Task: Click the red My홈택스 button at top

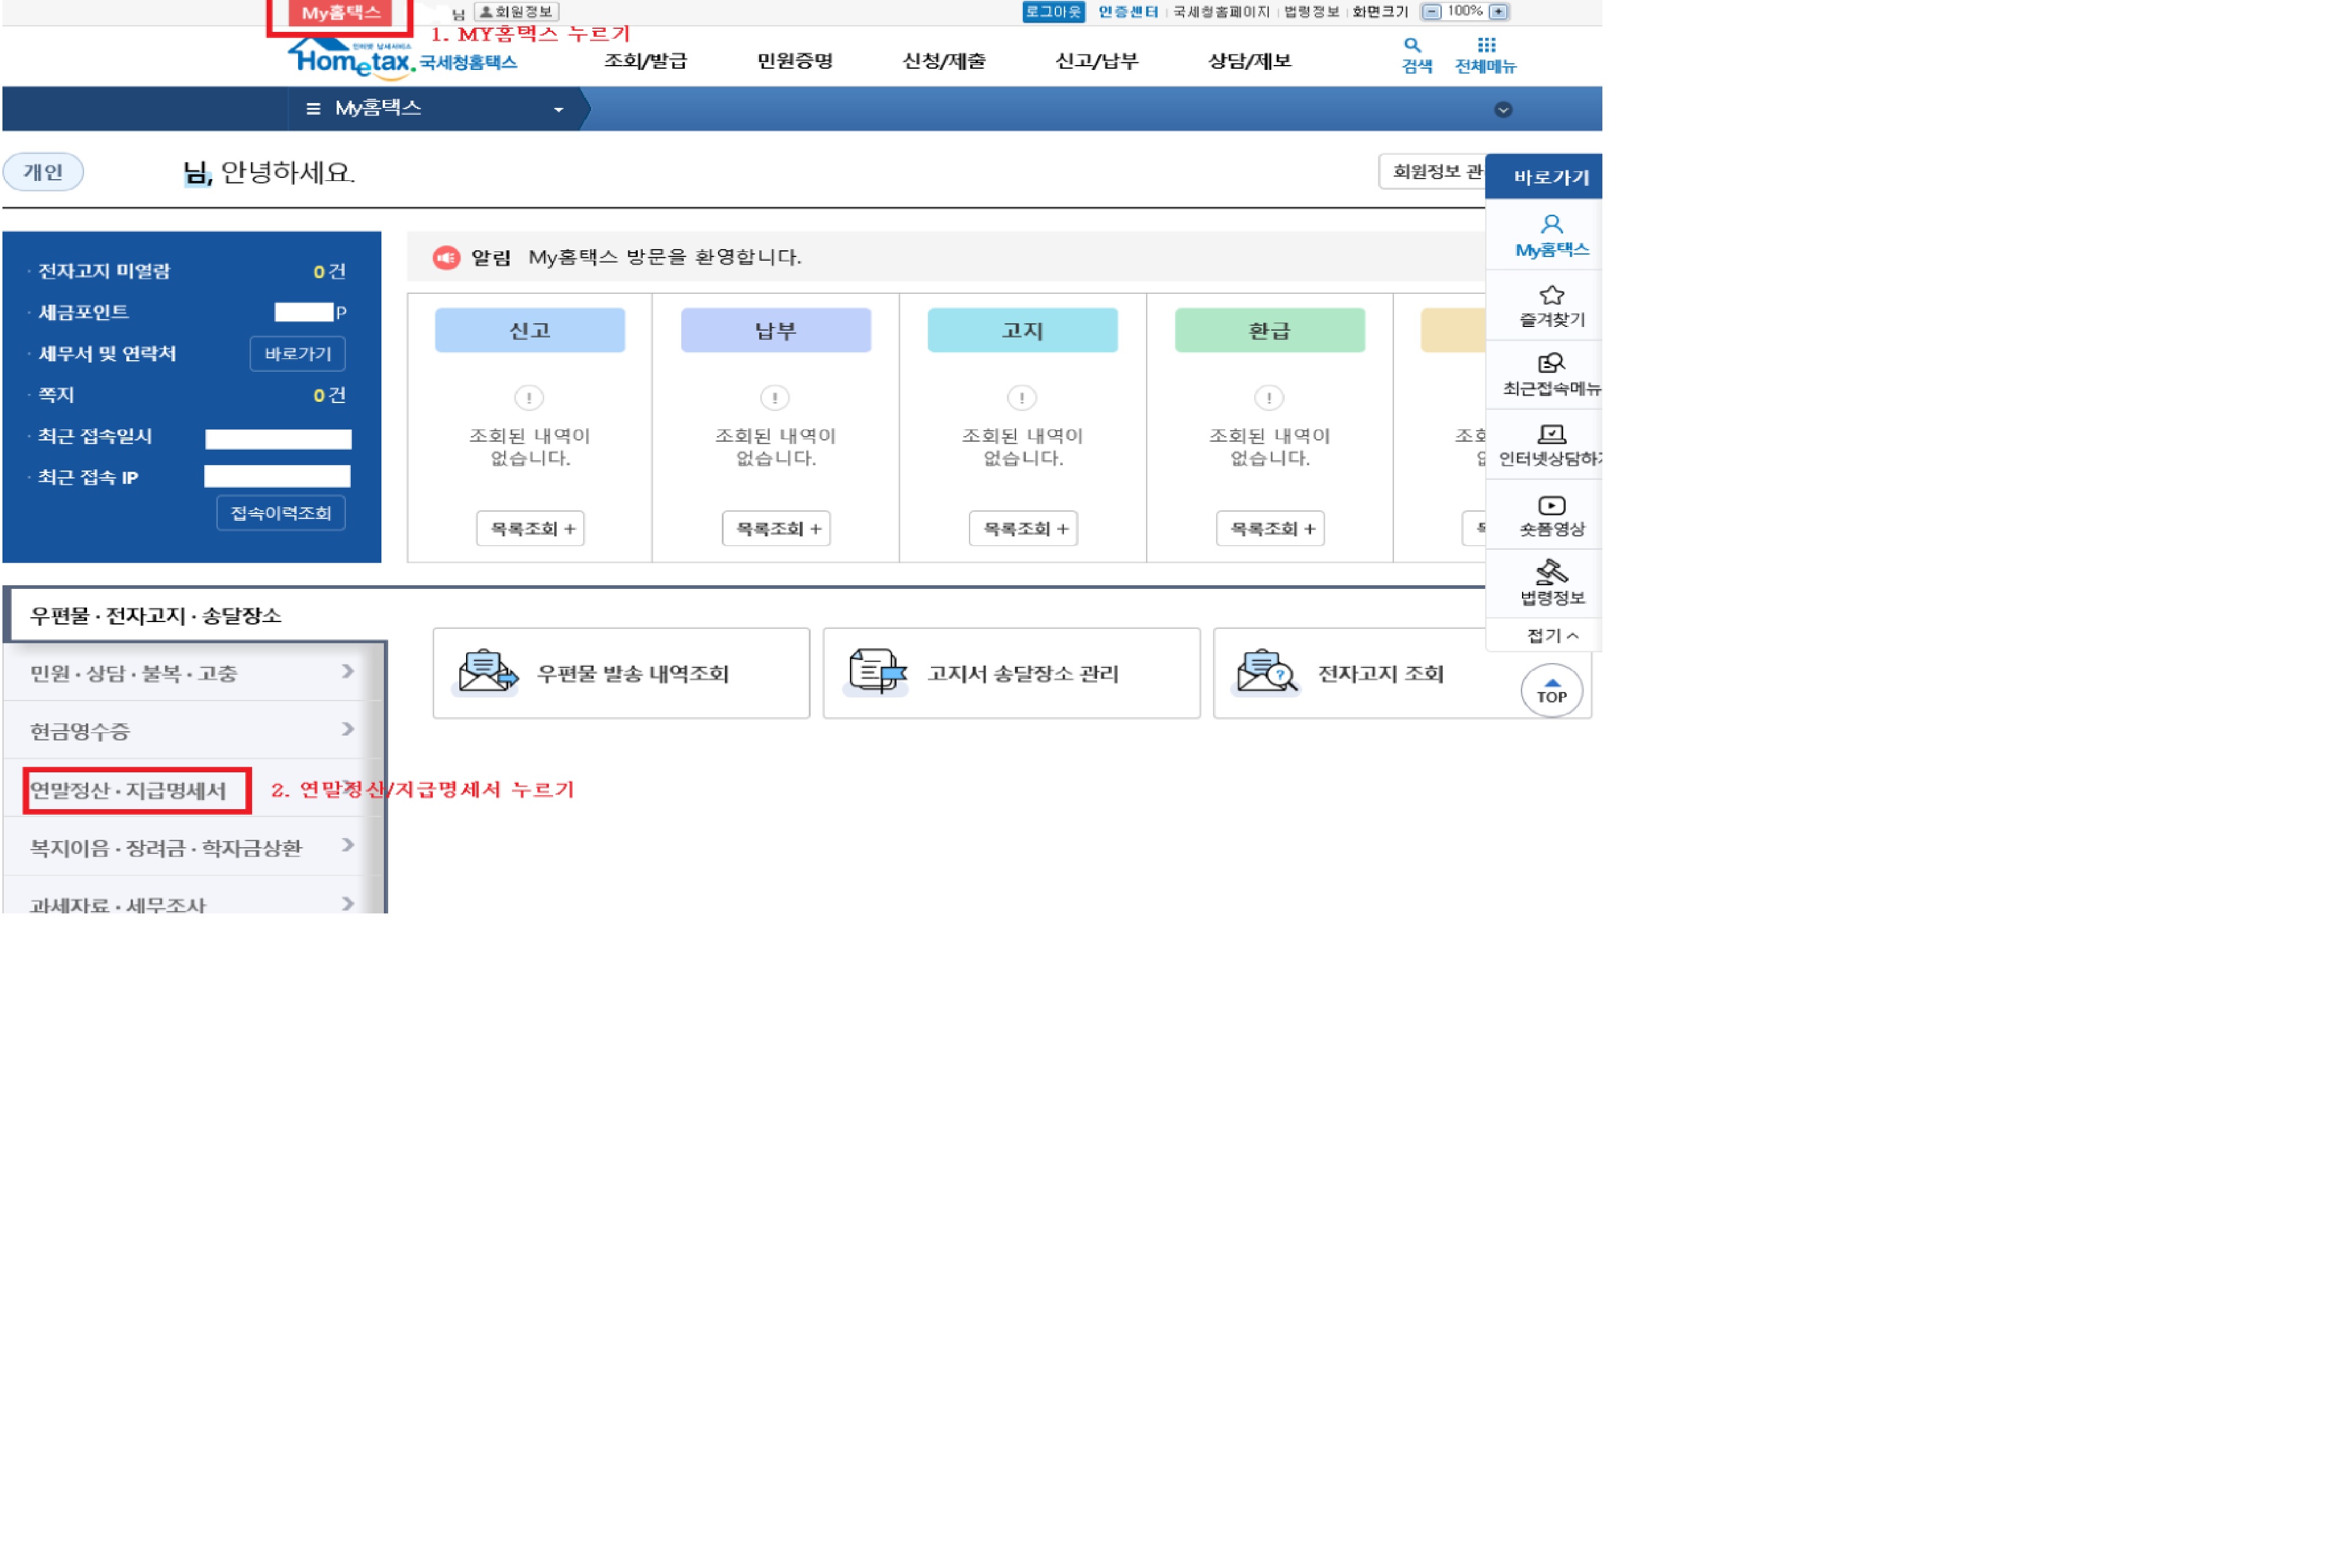Action: click(x=341, y=13)
